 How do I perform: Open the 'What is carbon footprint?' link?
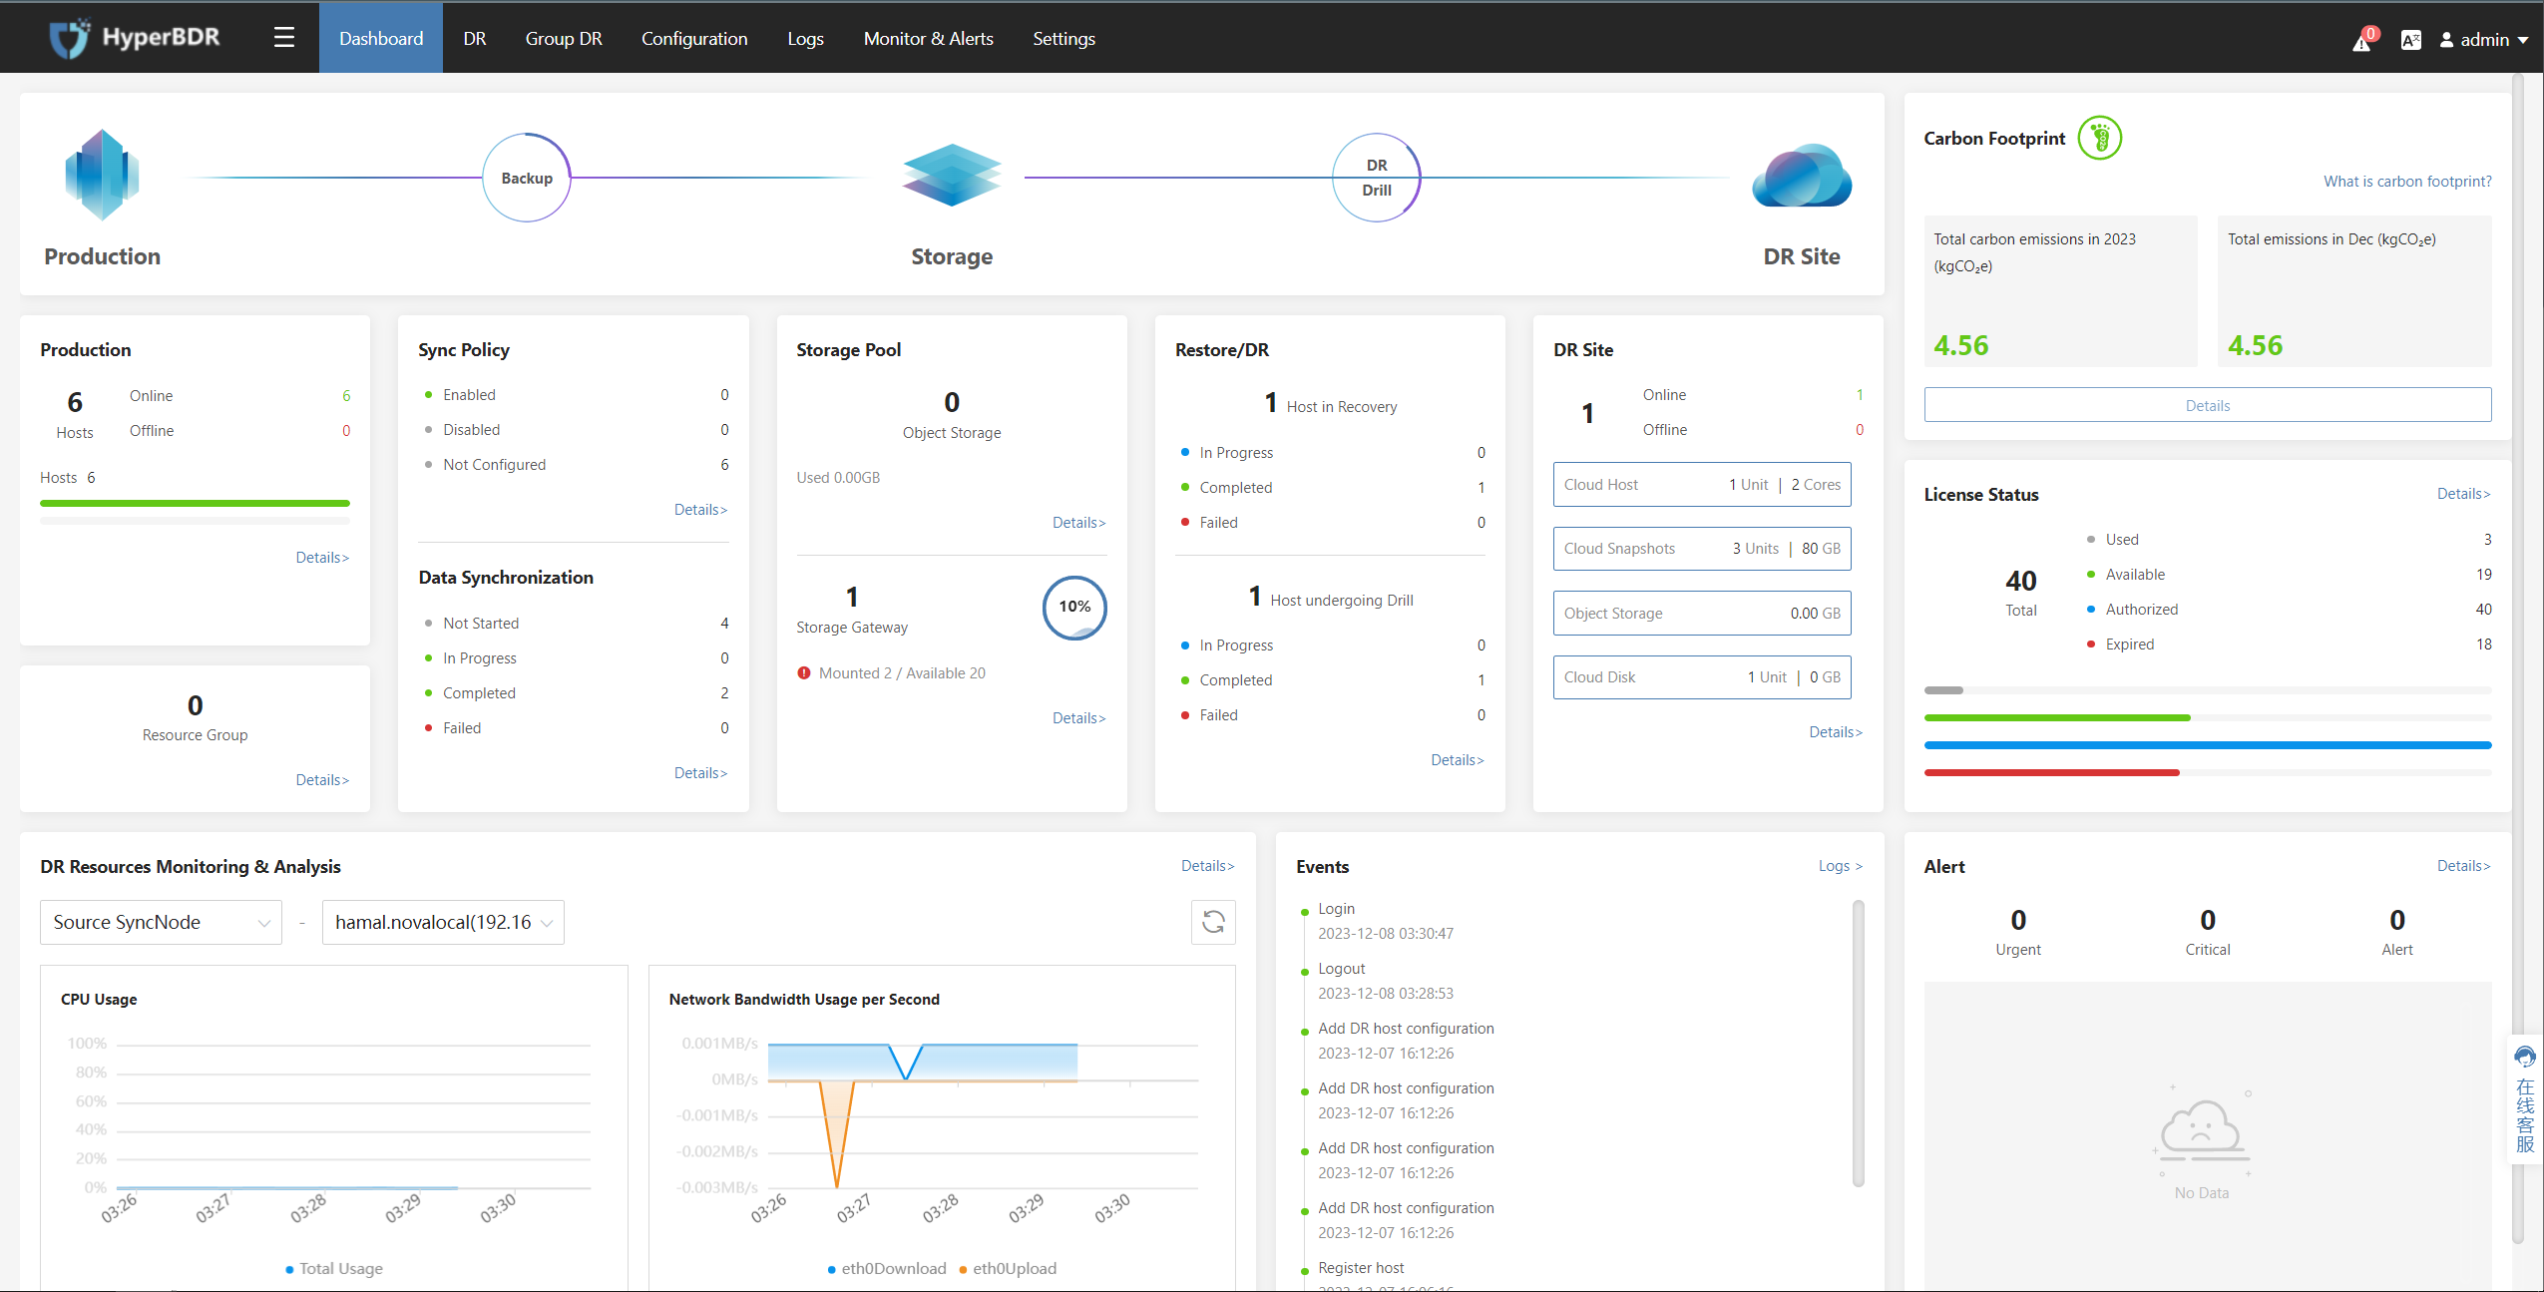pos(2406,181)
